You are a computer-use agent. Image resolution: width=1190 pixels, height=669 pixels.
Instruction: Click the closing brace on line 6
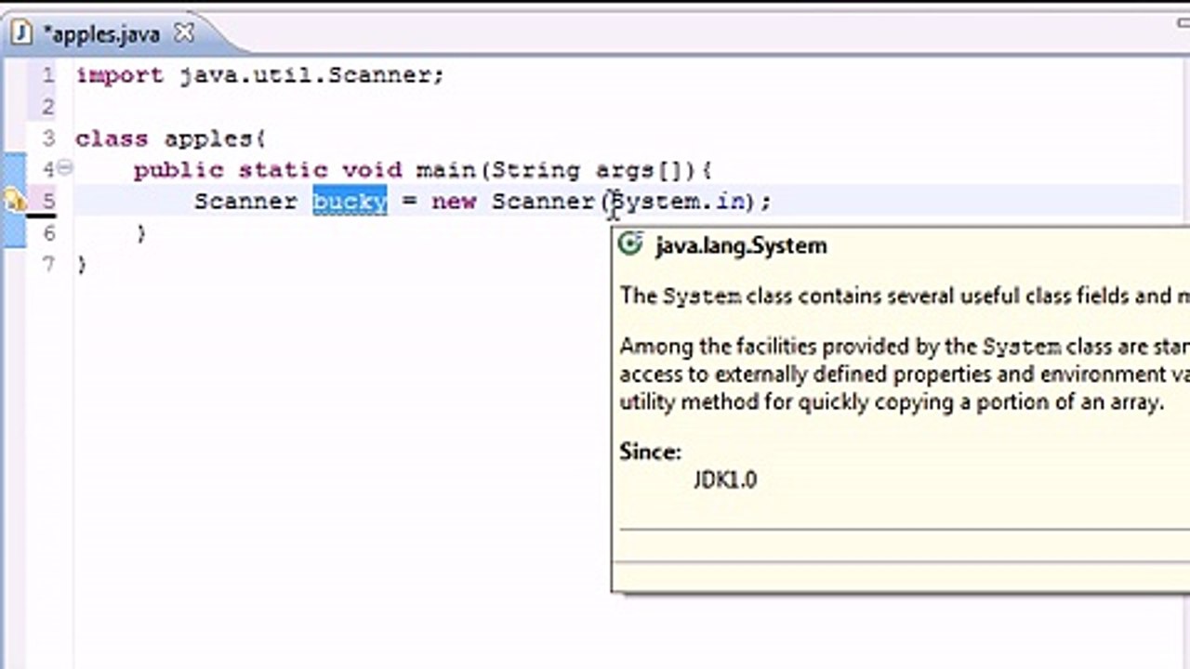(141, 233)
